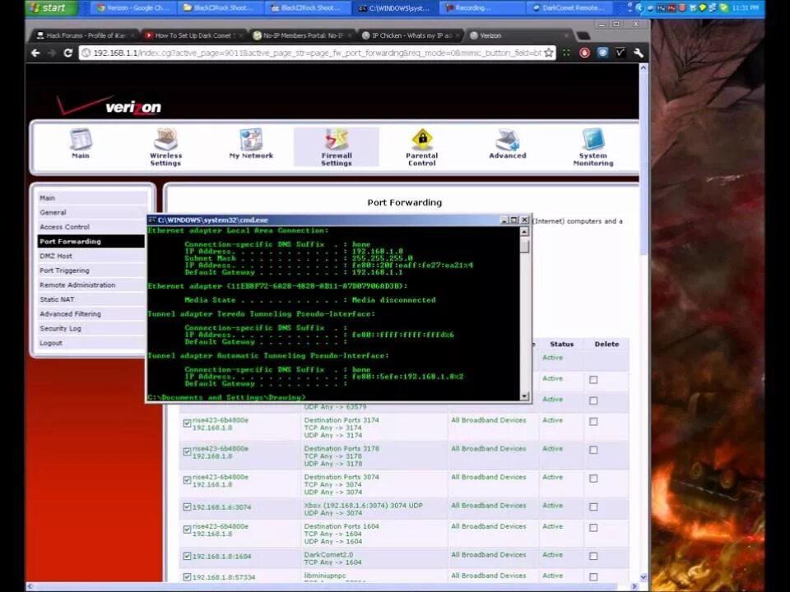Select Port Forwarding in the sidebar
The width and height of the screenshot is (790, 592).
coord(91,242)
